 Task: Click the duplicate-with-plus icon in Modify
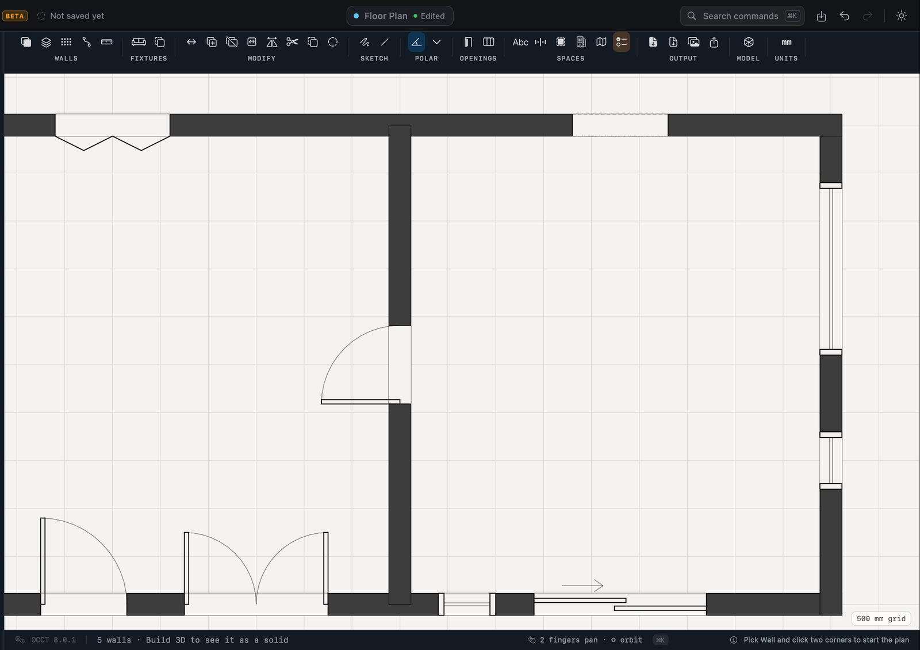point(212,42)
